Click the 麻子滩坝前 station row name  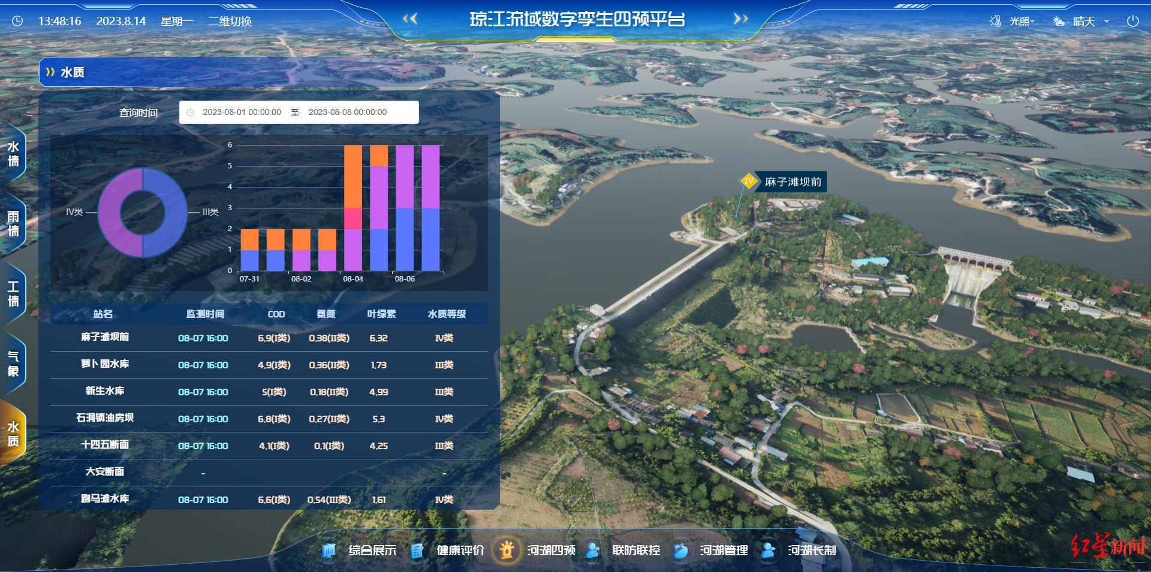point(105,337)
